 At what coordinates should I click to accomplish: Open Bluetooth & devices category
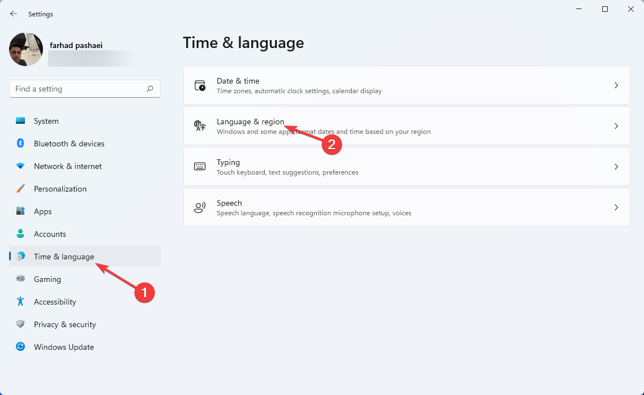click(x=85, y=144)
